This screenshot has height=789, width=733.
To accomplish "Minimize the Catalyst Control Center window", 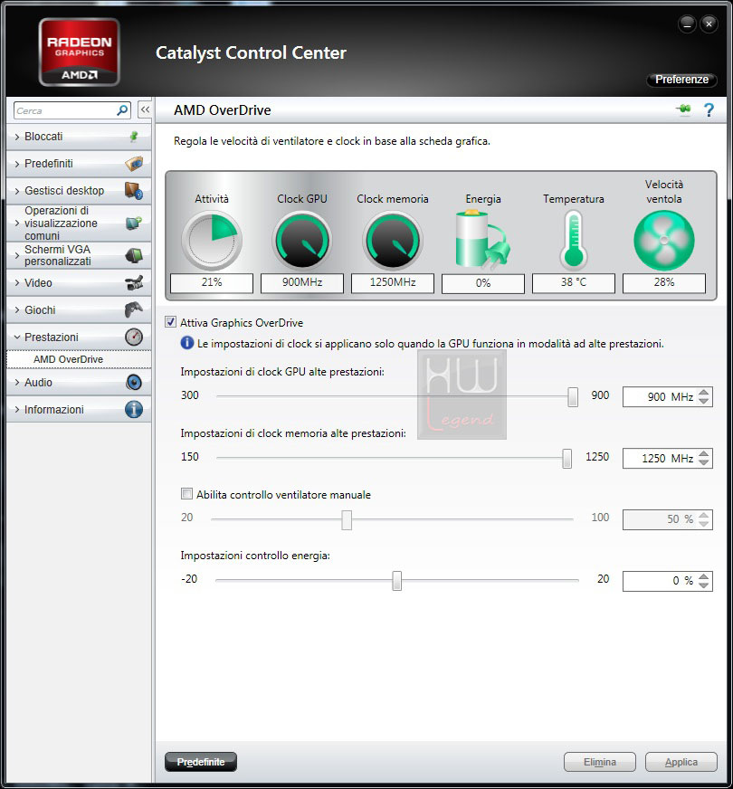I will click(687, 24).
